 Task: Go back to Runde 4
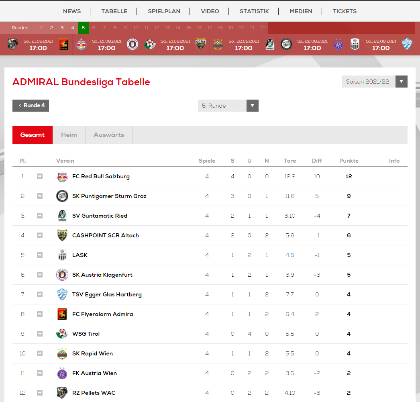click(31, 106)
